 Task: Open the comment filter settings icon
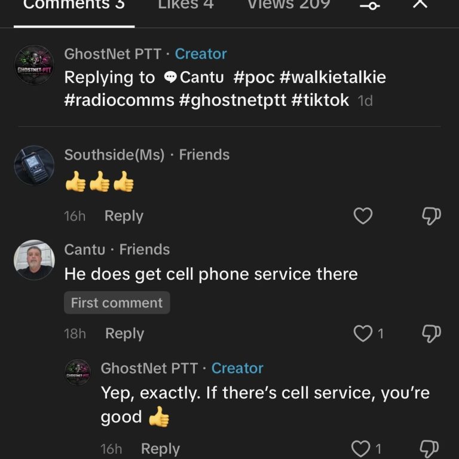click(x=370, y=5)
